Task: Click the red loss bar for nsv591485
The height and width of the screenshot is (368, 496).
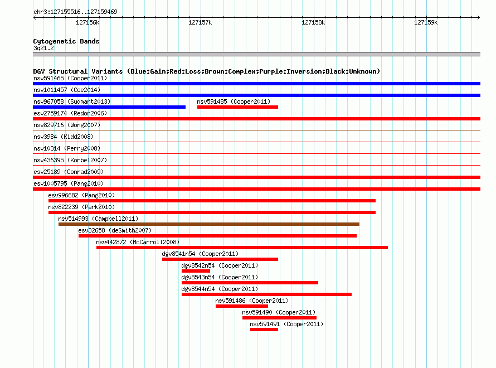Action: point(237,107)
